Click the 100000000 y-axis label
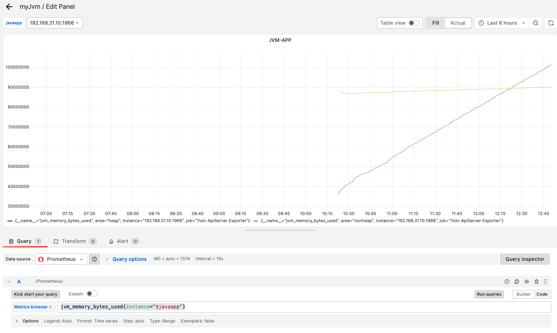This screenshot has height=333, width=557. coord(17,67)
